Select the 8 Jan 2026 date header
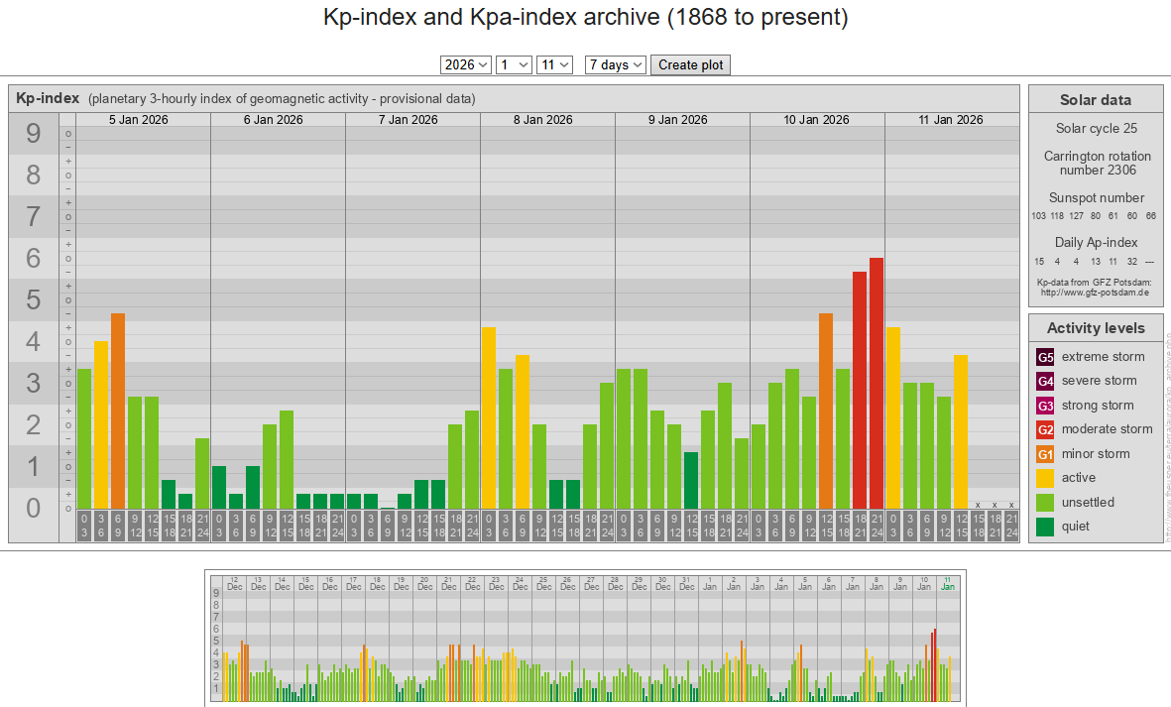 (542, 120)
